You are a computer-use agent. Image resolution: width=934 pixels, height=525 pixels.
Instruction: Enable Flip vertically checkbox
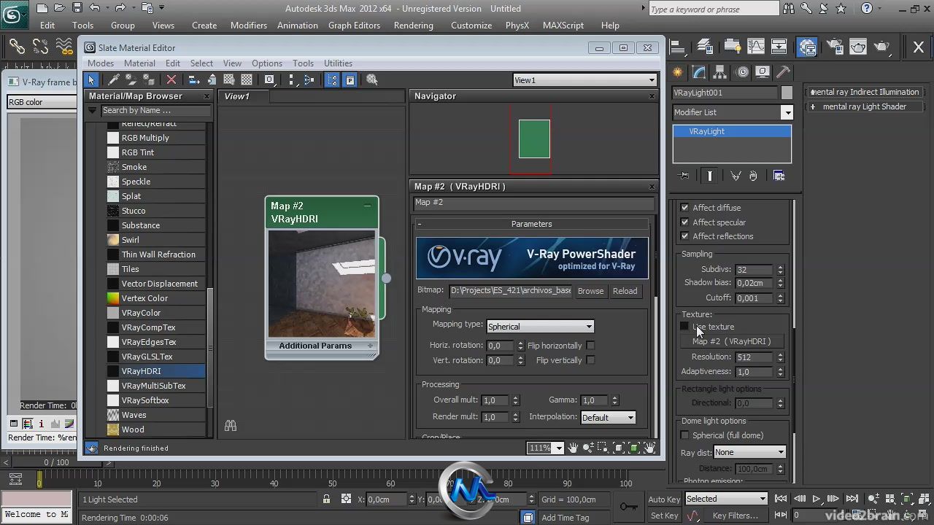[x=590, y=360]
